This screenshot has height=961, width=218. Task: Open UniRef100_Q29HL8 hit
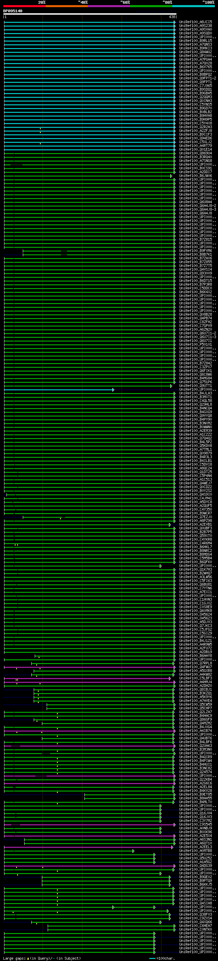196,404
